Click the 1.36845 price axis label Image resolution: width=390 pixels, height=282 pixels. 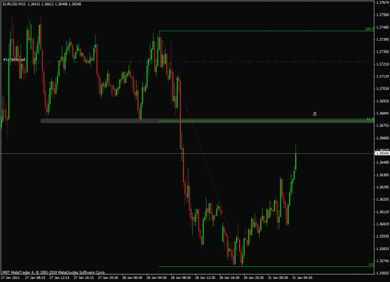(383, 113)
